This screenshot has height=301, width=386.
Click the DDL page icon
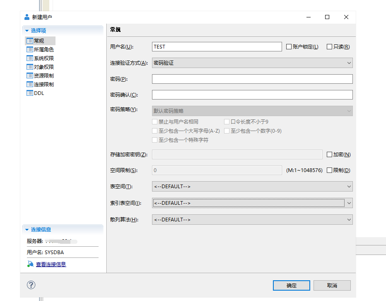point(29,93)
